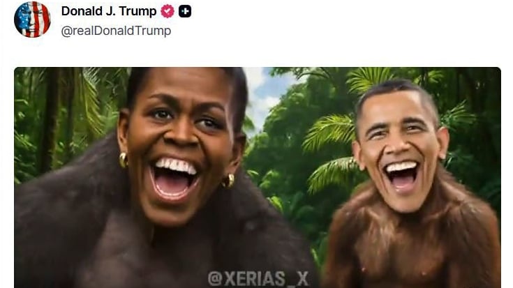Viewport: 513px width, 288px height.
Task: Click the tree trunk at the video's left edge
Action: tap(49, 121)
